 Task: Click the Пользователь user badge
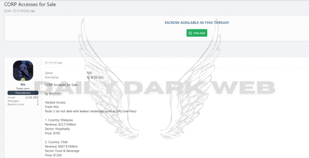point(23,93)
